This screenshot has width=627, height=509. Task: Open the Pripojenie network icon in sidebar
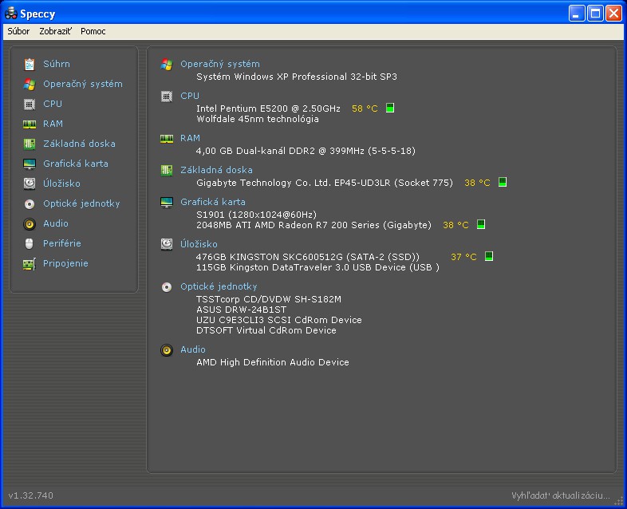point(30,263)
